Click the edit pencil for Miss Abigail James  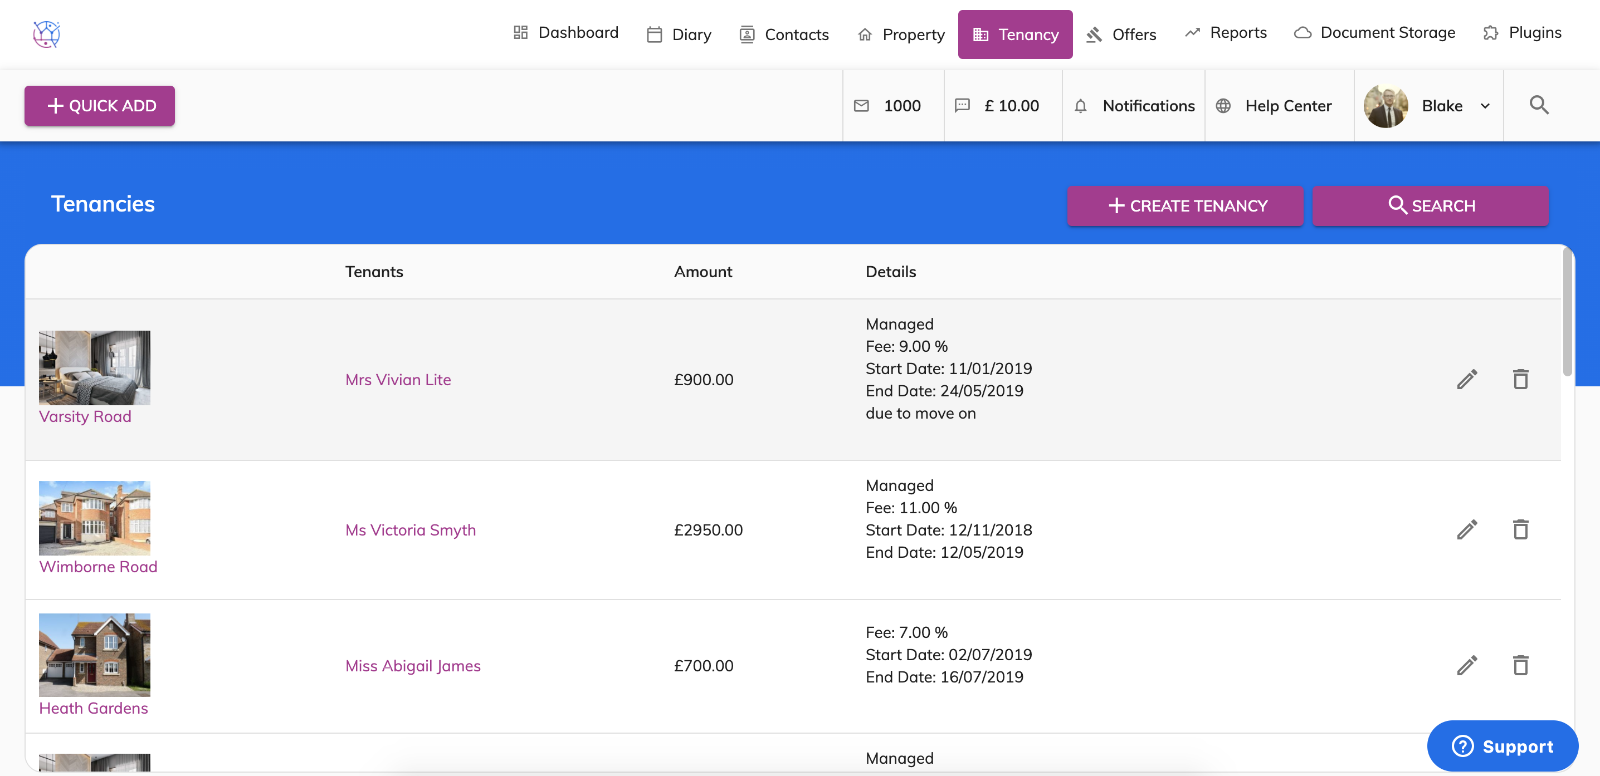(1467, 665)
